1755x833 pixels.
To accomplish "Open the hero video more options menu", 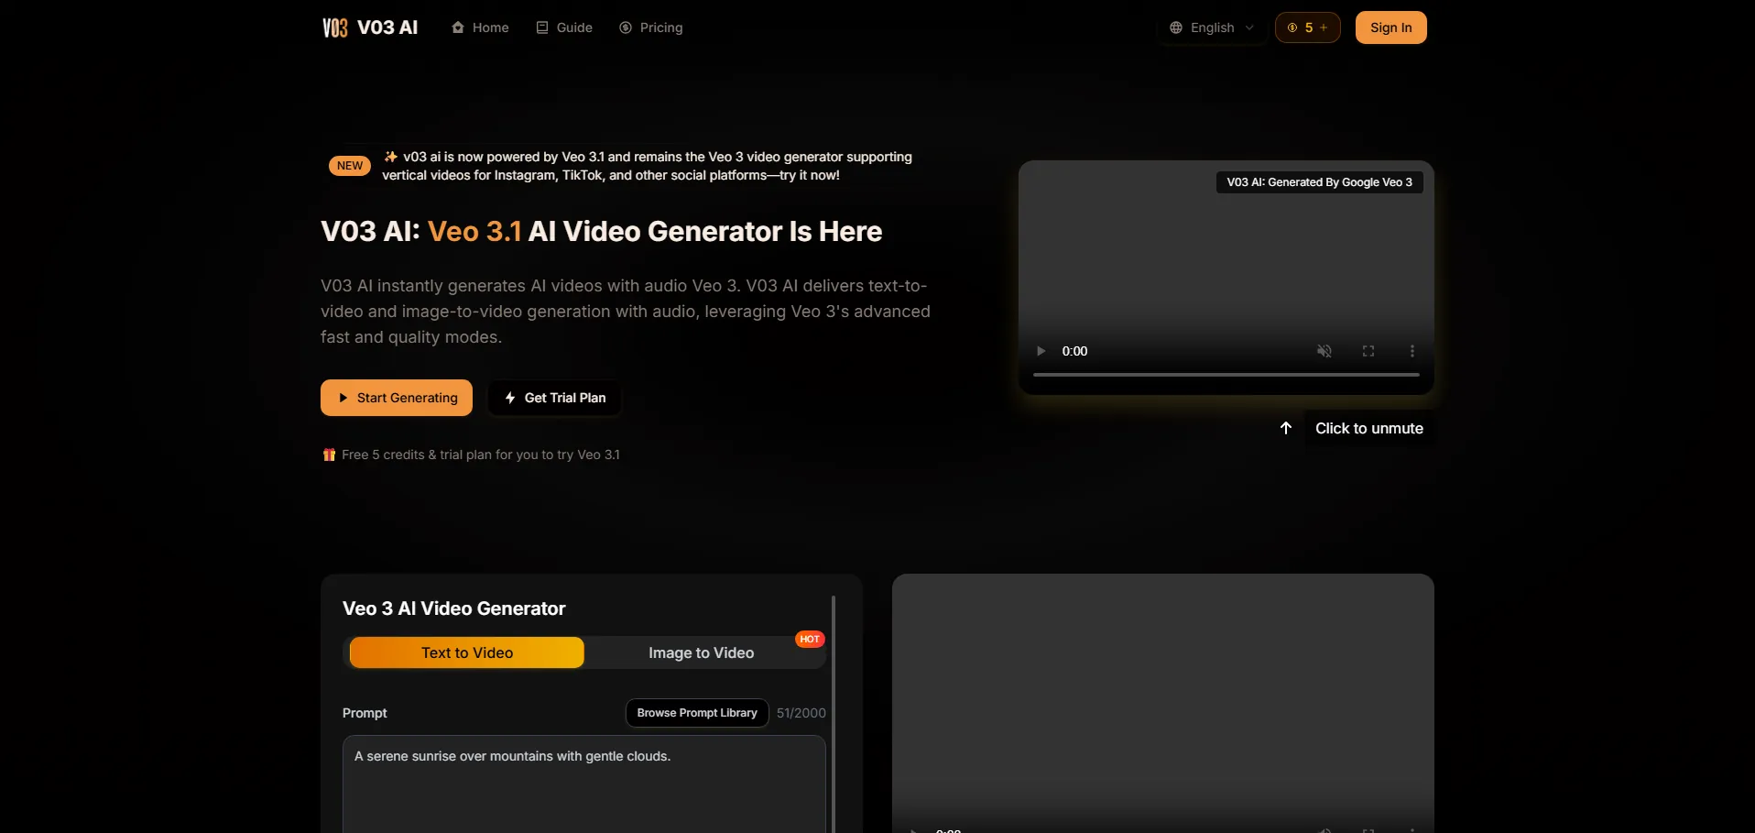I will pos(1412,351).
